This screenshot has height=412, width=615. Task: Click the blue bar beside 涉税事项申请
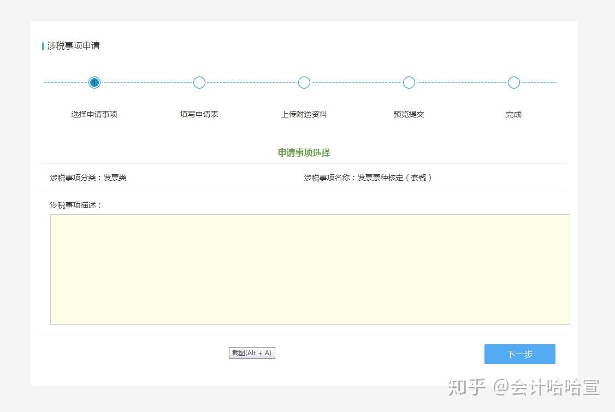43,46
